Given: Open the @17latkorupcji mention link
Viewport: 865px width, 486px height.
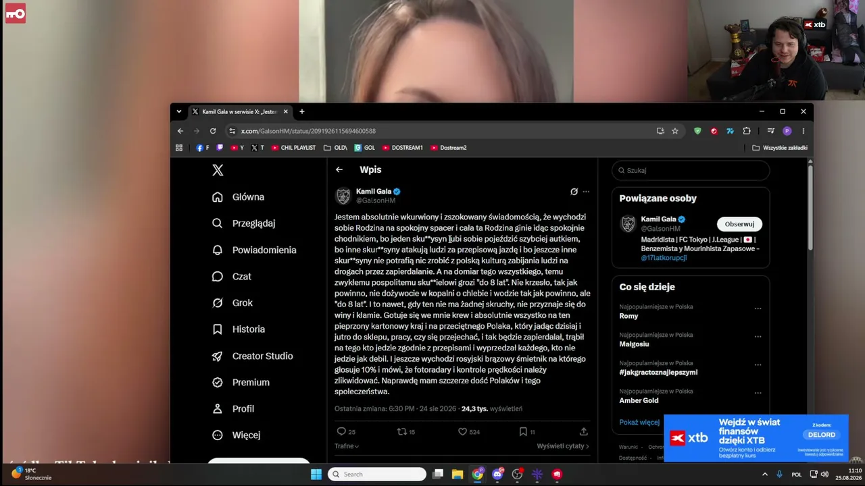Looking at the screenshot, I should tap(664, 258).
